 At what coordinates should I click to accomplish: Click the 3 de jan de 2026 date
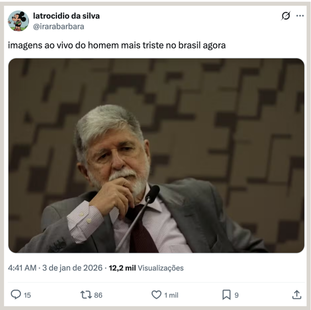72,268
